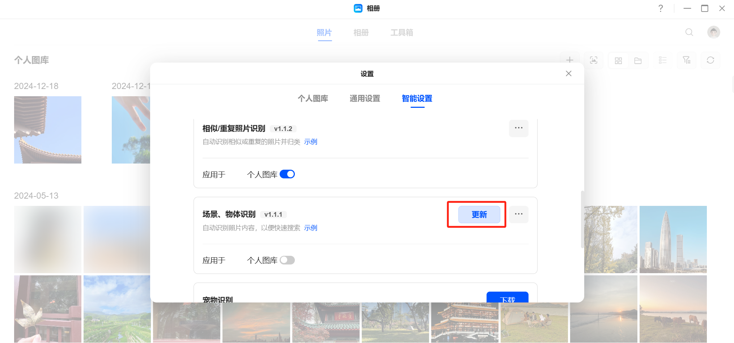Click the 2024-05-13 date heading

36,196
